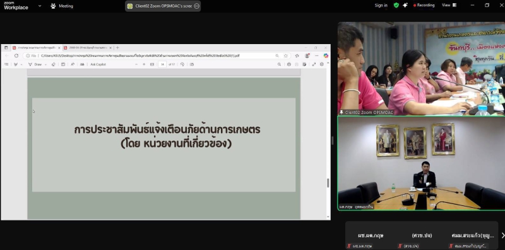Open the Meeting menu item

(62, 6)
